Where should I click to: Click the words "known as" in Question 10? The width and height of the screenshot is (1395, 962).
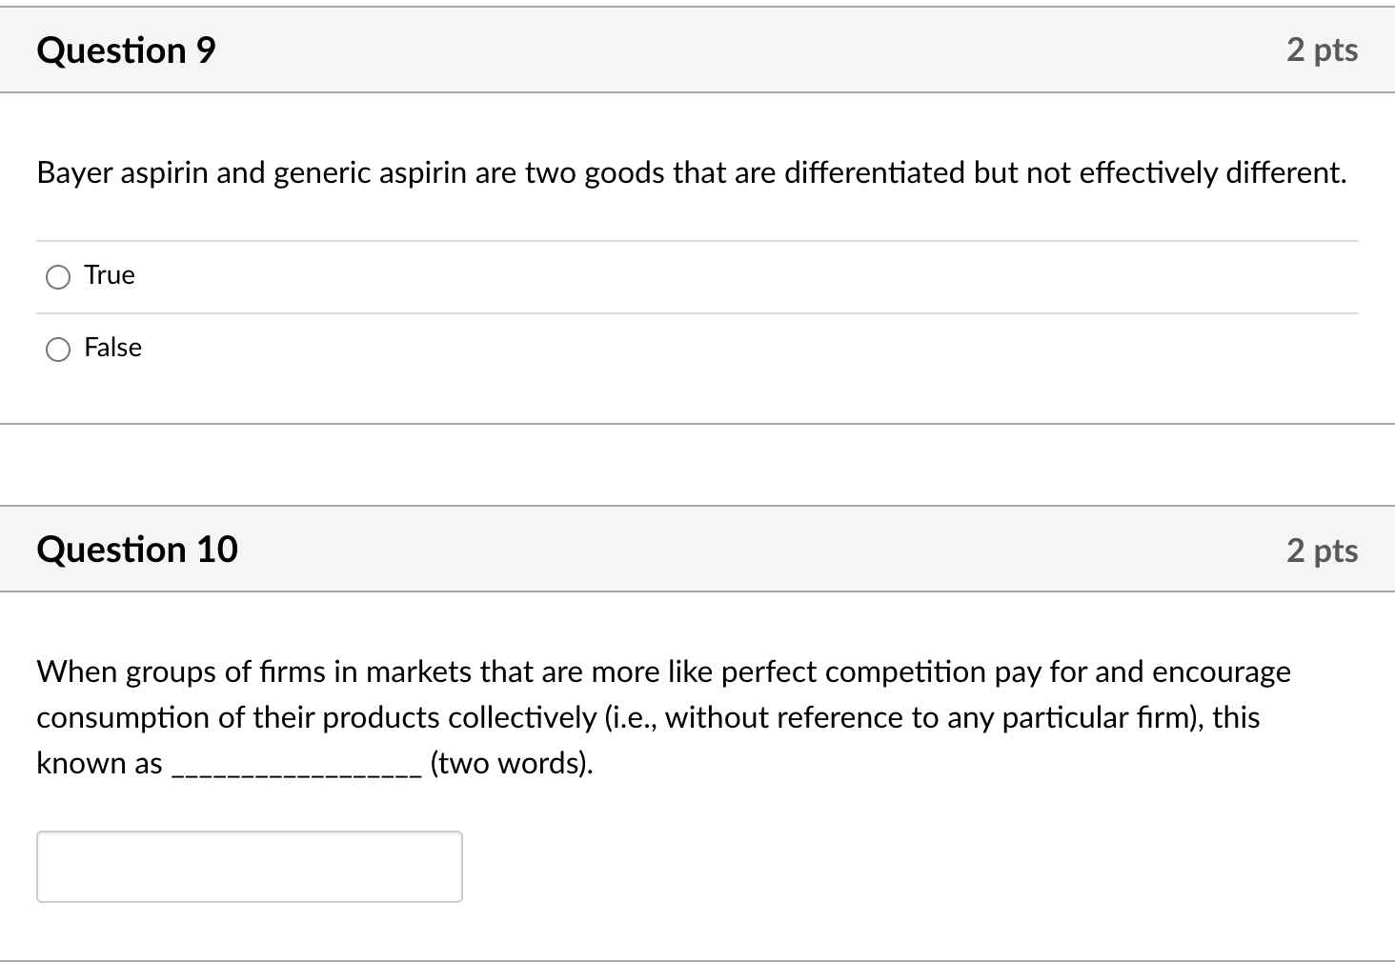[99, 763]
